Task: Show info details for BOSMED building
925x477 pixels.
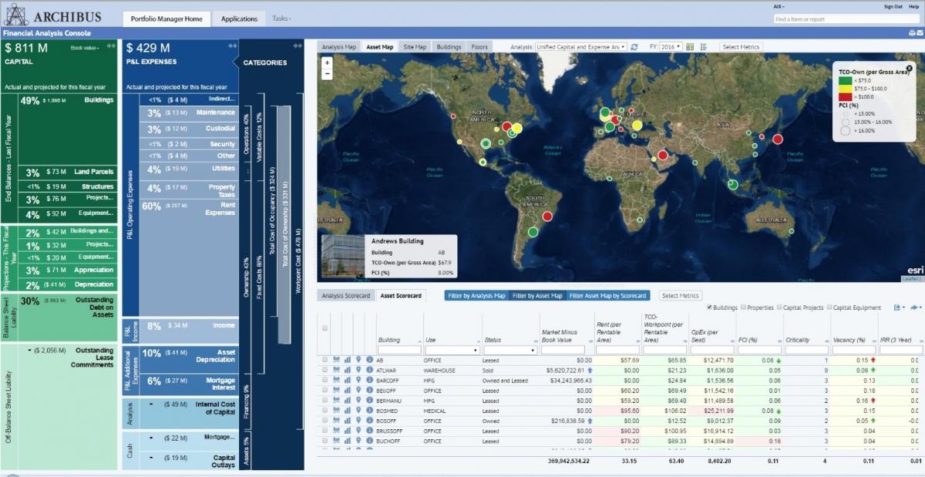Action: tap(369, 411)
